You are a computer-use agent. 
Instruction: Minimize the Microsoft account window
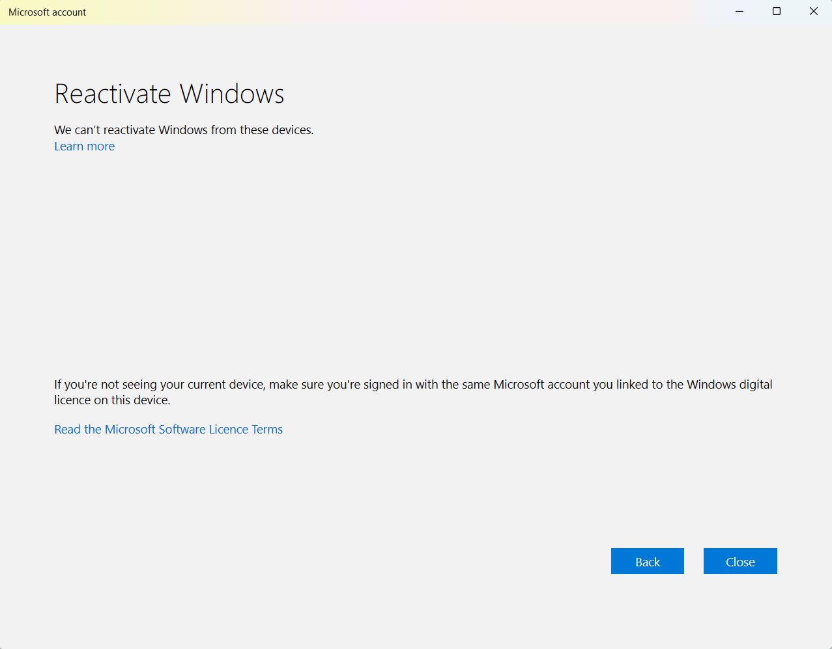point(739,11)
